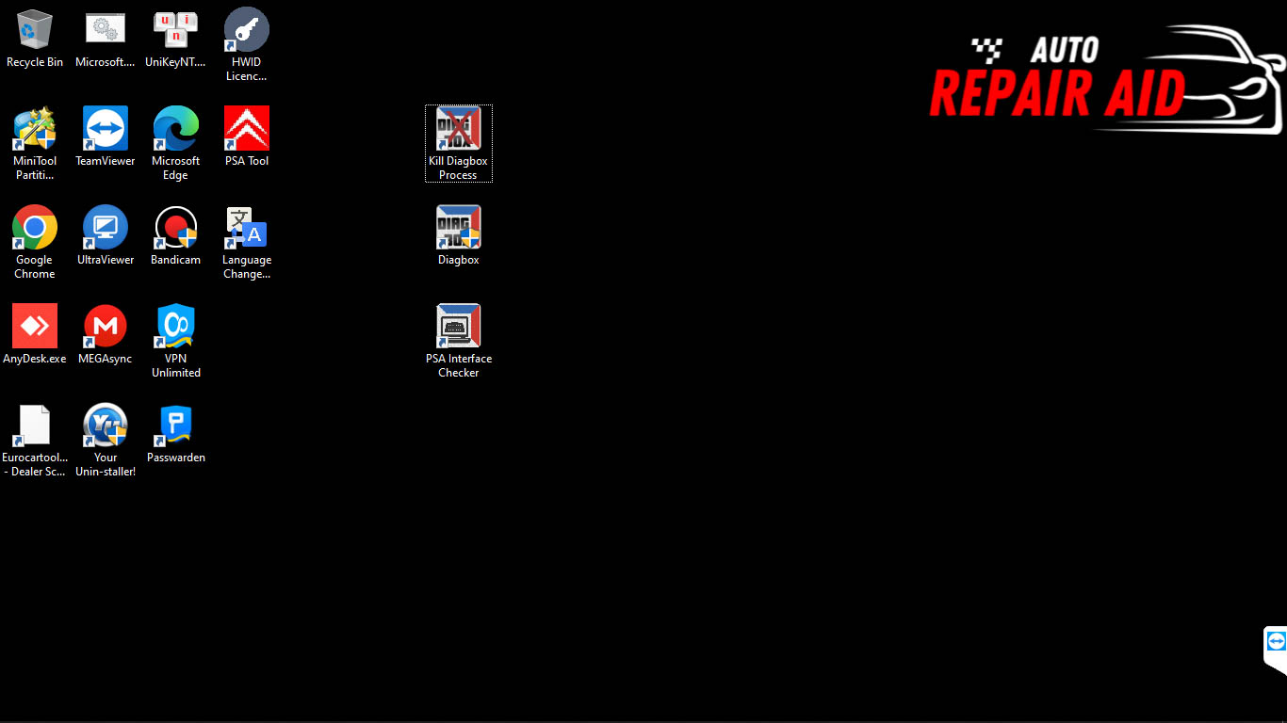Viewport: 1287px width, 723px height.
Task: Select the Language Change shortcut icon
Action: click(247, 227)
